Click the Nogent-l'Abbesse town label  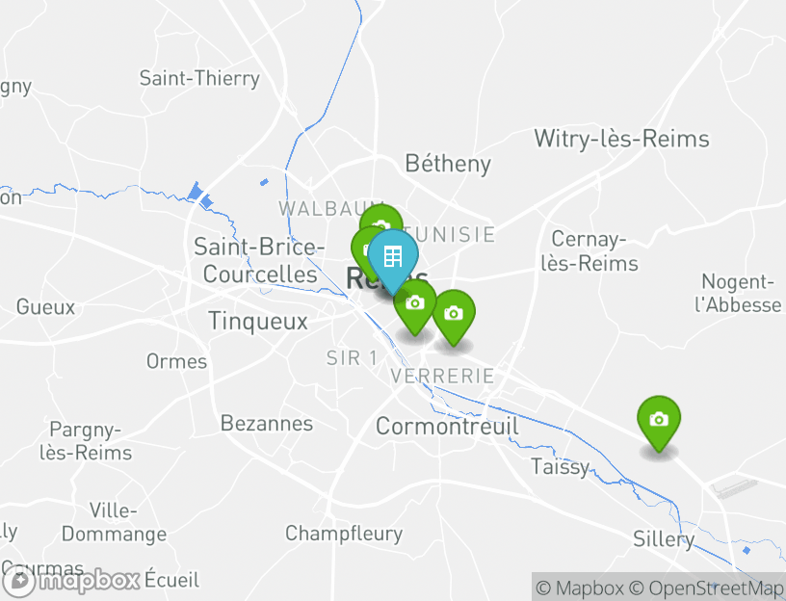click(740, 294)
